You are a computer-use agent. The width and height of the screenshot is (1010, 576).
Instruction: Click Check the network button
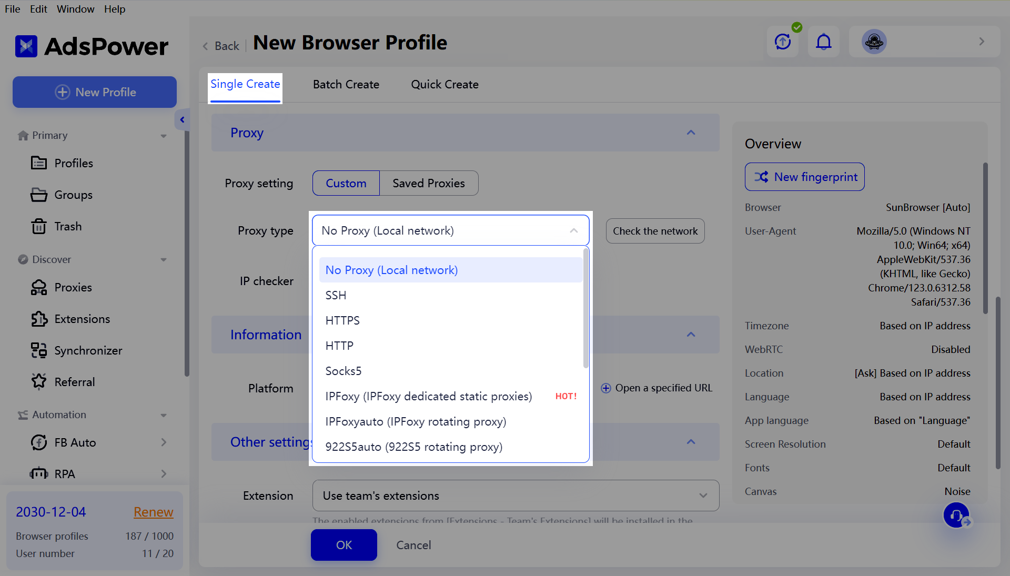(655, 230)
